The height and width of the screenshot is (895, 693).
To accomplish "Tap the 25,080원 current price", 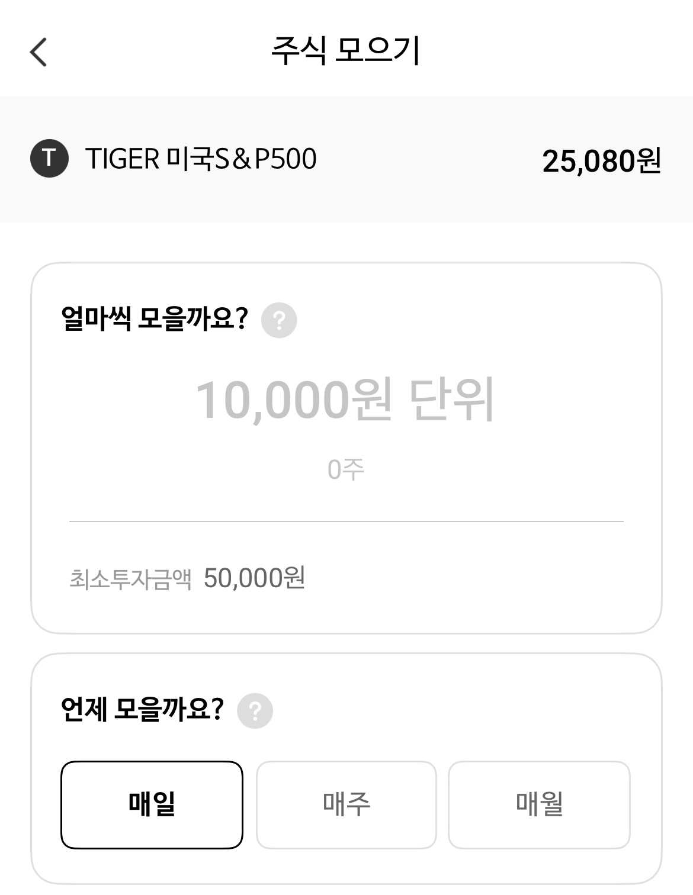I will (601, 160).
